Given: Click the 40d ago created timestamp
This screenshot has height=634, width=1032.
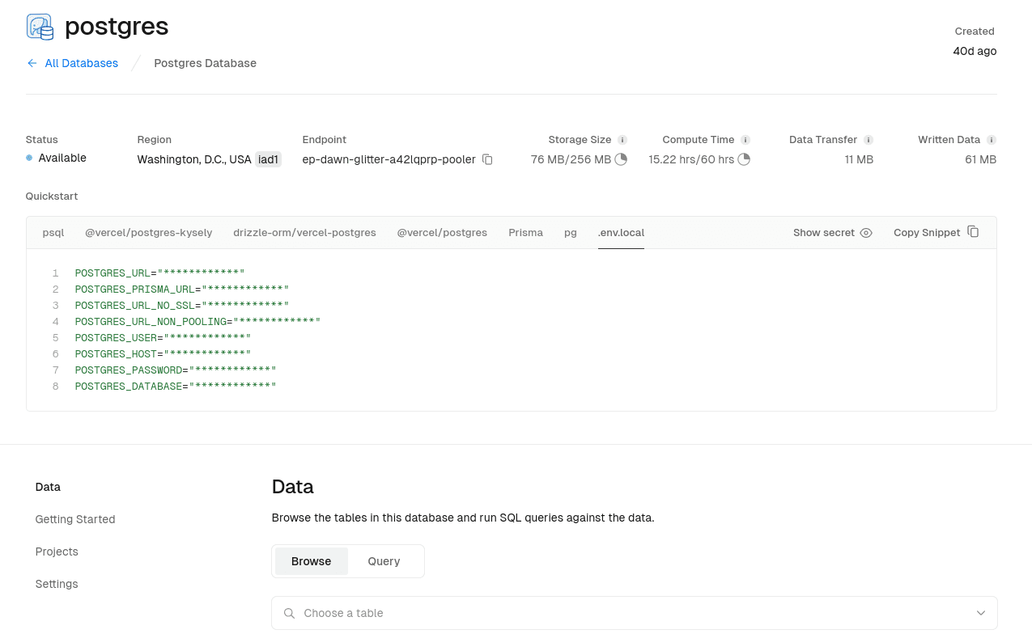Looking at the screenshot, I should click(975, 51).
